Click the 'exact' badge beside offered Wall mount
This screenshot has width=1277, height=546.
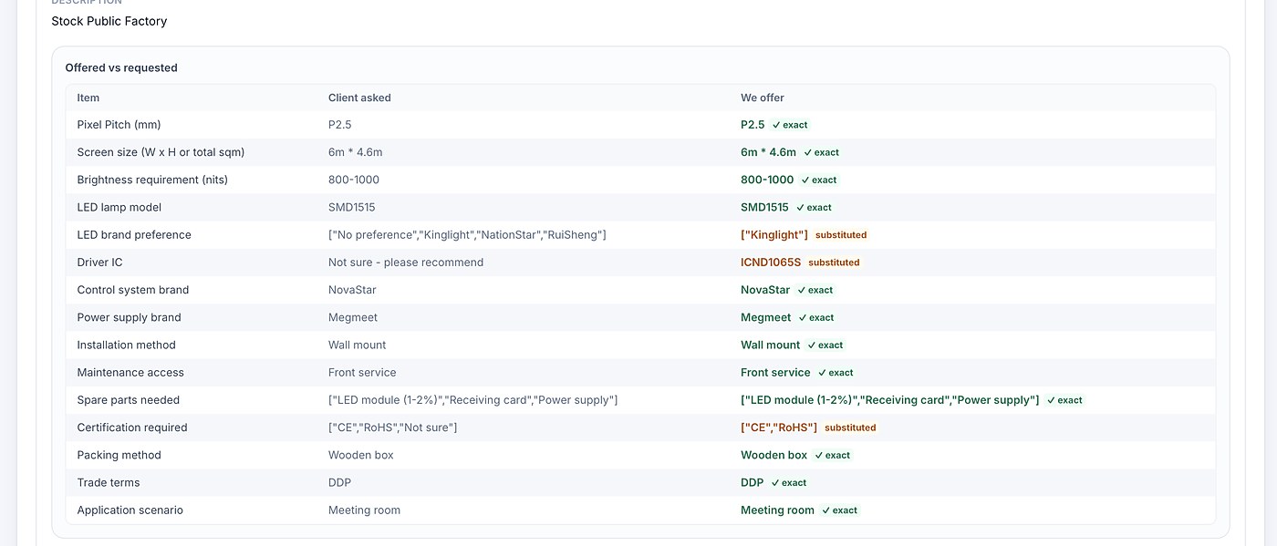[x=825, y=345]
